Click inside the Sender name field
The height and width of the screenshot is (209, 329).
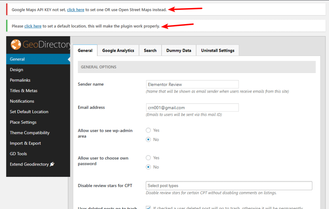coord(192,84)
